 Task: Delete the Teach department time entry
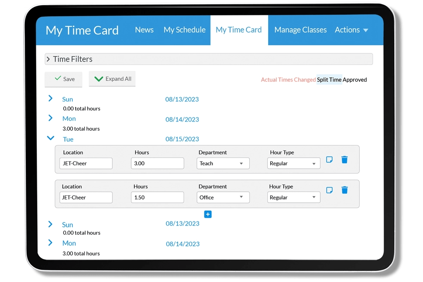[x=344, y=160]
